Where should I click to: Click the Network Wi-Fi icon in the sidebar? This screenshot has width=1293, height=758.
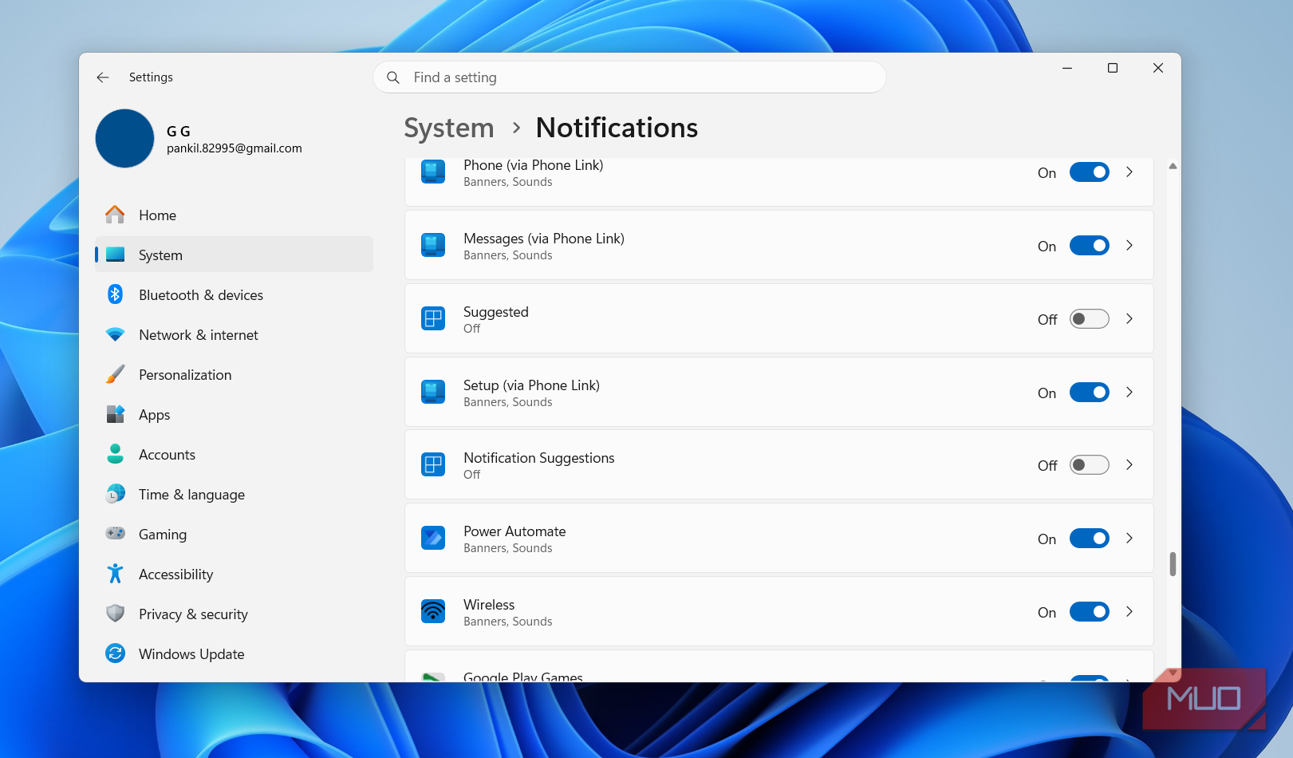(116, 334)
